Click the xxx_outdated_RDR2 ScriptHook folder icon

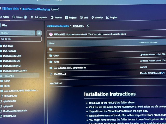[51, 68]
